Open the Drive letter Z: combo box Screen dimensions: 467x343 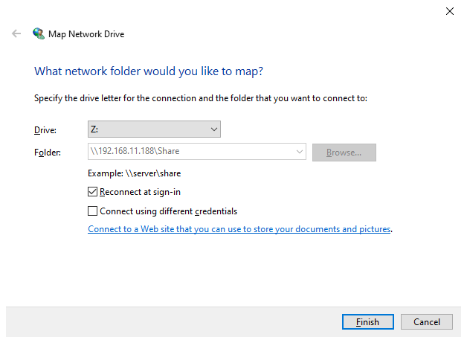(x=154, y=129)
